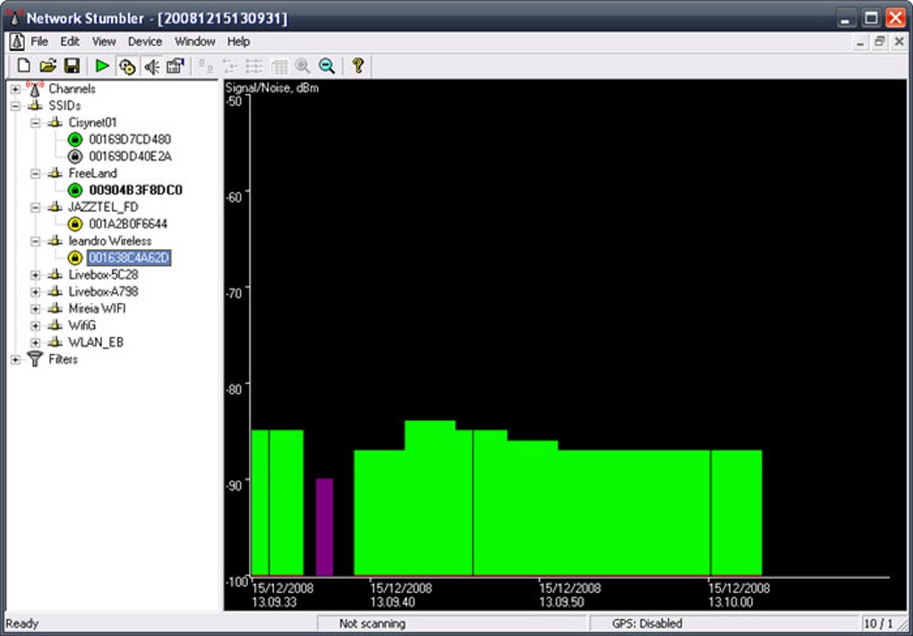Select the JAZZTEL_FD network entry
The width and height of the screenshot is (913, 636).
[103, 207]
